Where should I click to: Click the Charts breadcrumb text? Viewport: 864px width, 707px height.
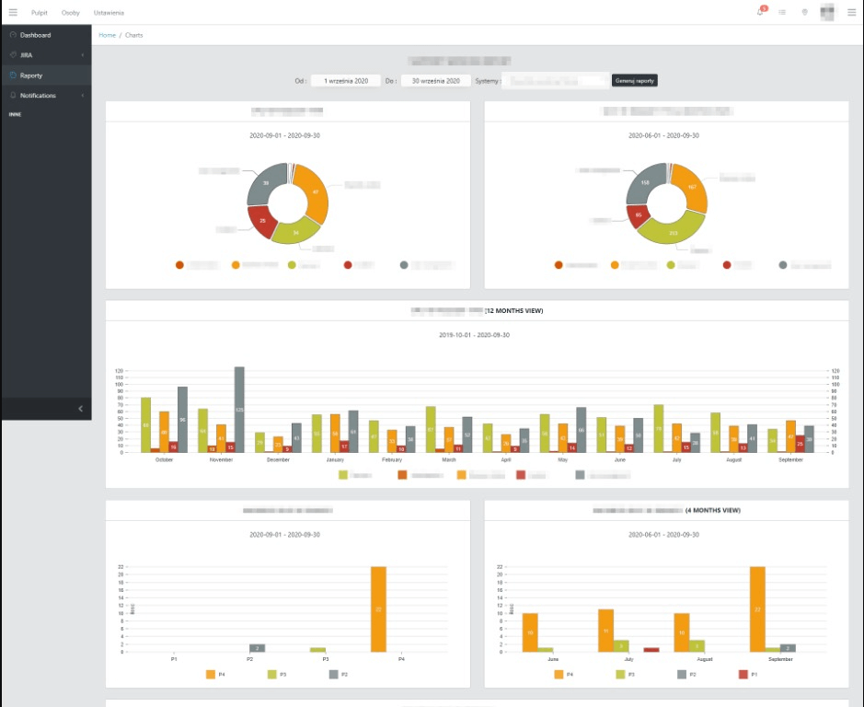[134, 35]
